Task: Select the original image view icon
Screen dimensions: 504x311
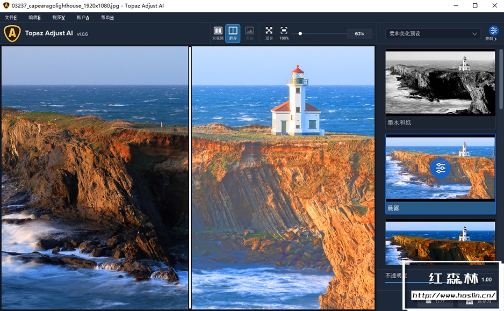Action: click(249, 33)
